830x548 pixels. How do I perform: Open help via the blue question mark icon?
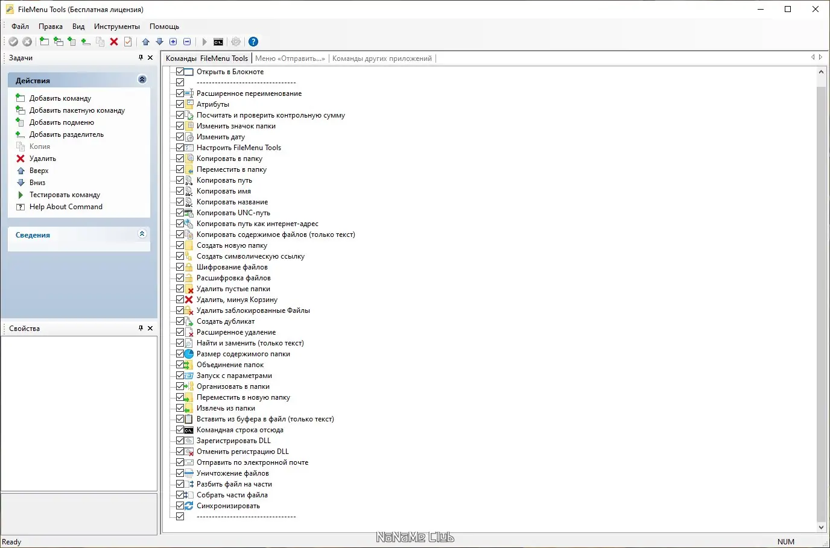click(253, 42)
